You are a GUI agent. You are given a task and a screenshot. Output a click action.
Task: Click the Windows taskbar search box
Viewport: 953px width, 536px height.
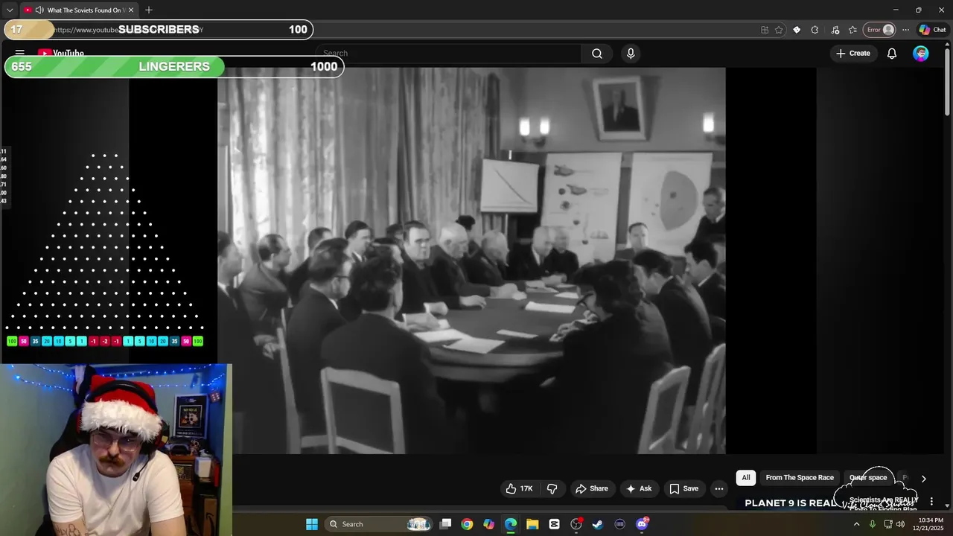(x=378, y=524)
